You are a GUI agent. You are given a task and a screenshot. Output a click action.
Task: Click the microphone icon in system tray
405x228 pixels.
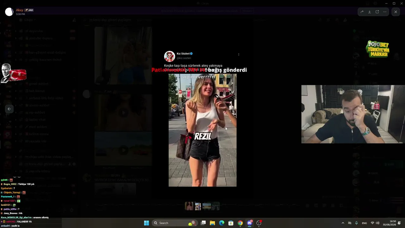(x=357, y=223)
